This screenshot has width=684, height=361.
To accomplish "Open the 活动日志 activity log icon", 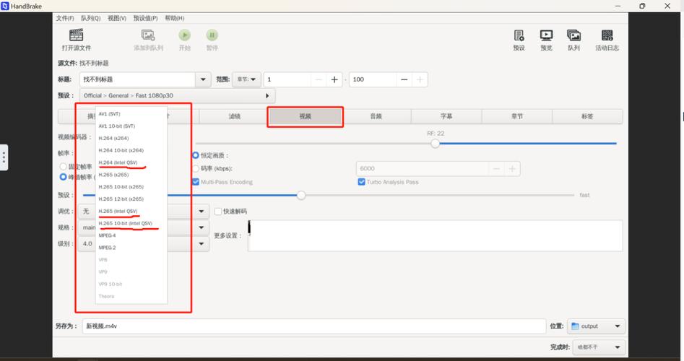I will (607, 35).
